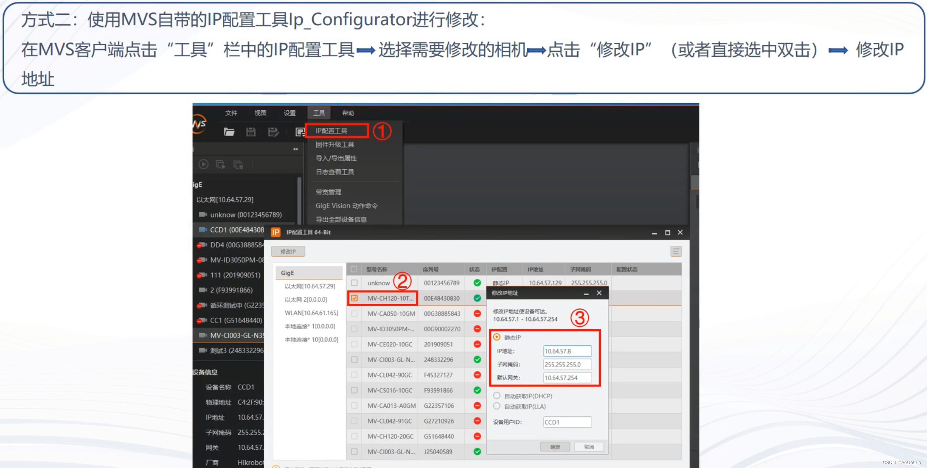This screenshot has height=468, width=927.
Task: Click the save icon in MVS toolbar
Action: pyautogui.click(x=251, y=132)
